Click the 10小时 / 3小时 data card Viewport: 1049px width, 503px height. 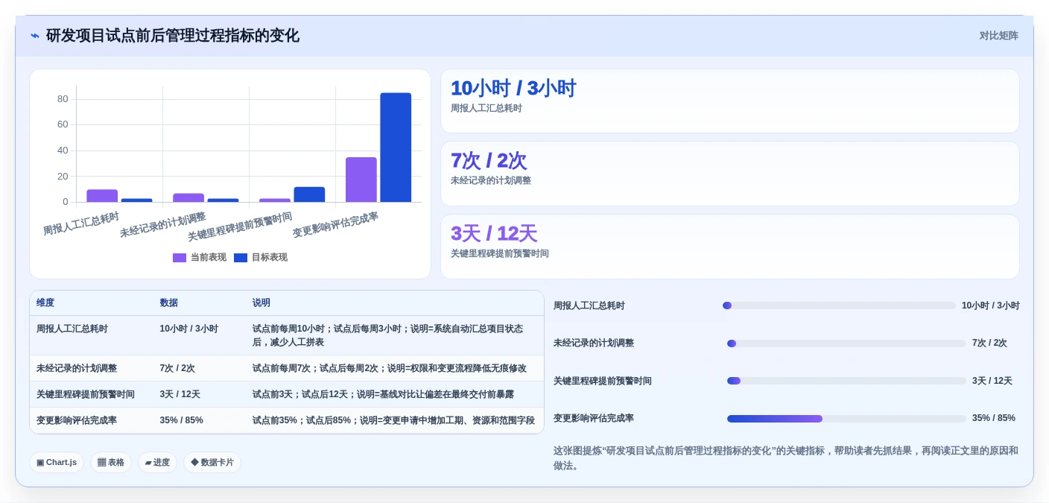pyautogui.click(x=729, y=101)
